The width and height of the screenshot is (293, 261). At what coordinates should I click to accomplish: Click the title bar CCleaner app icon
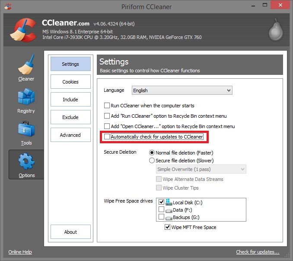tap(8, 6)
